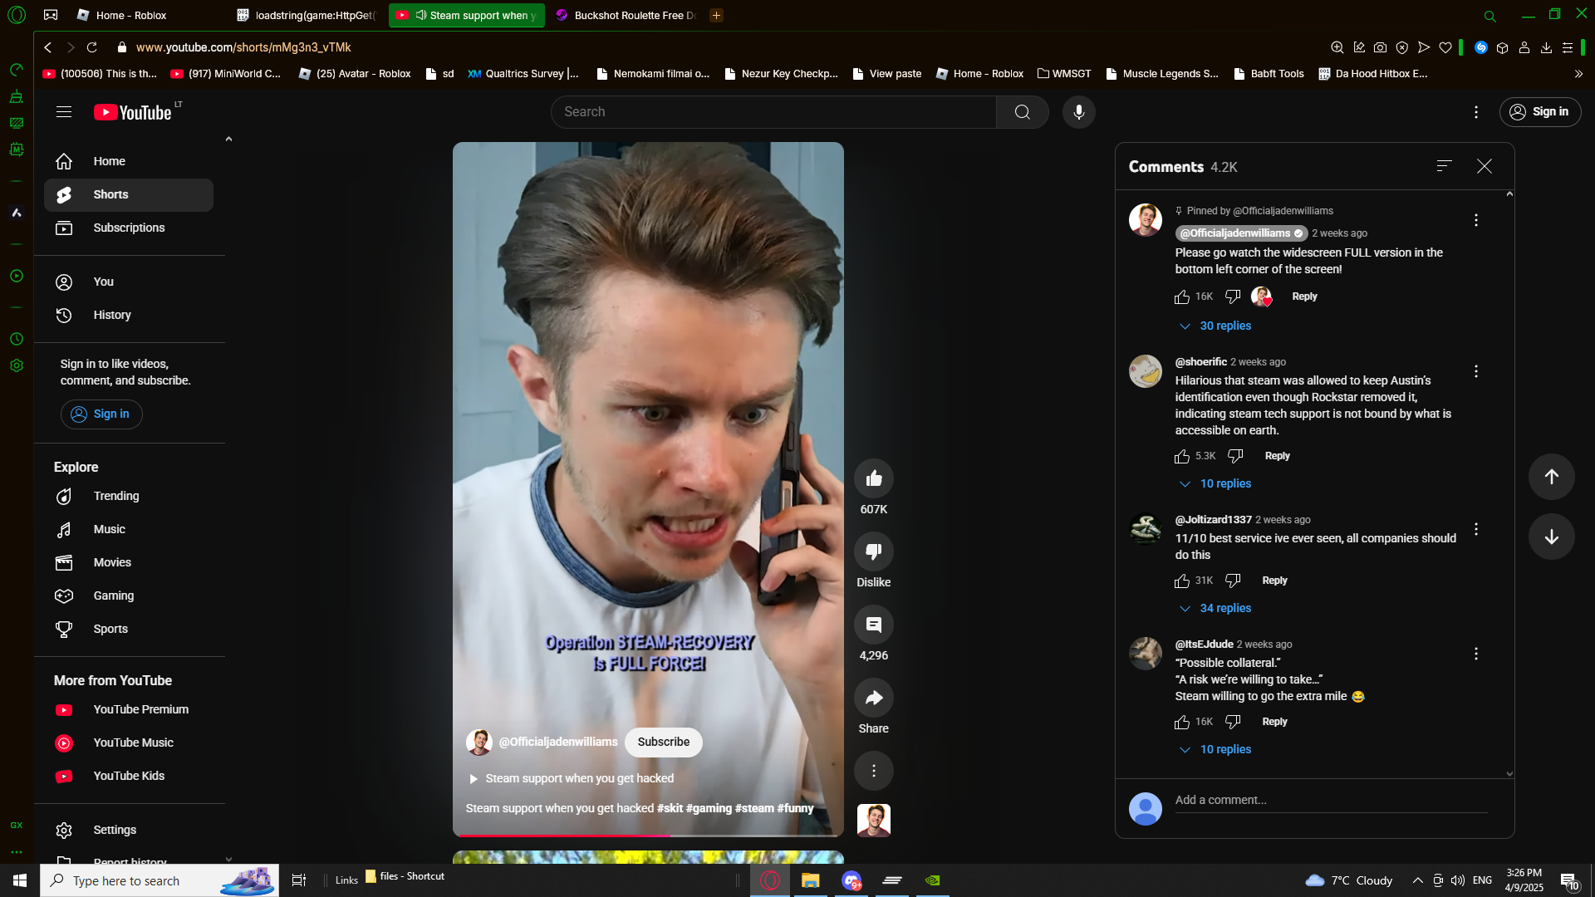Expand 34 replies under @Joltizard1337 comment
The height and width of the screenshot is (897, 1595).
point(1215,608)
